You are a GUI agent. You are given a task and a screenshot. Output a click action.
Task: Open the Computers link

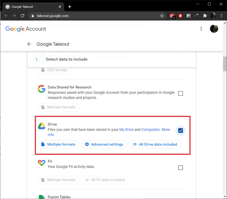(151, 130)
